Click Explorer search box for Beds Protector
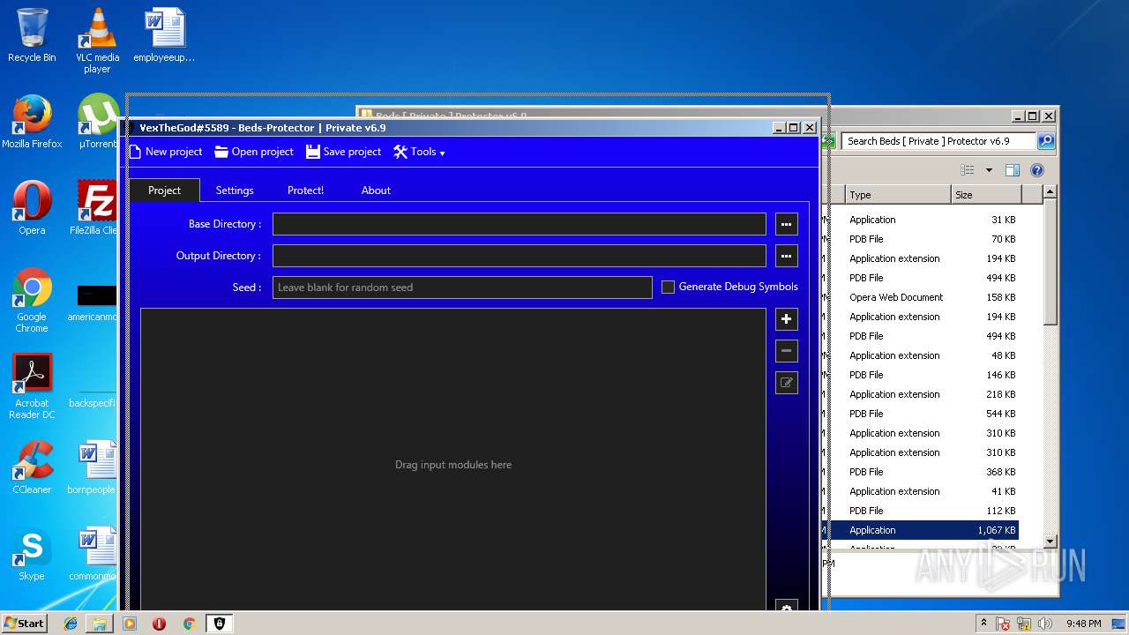The image size is (1129, 635). click(938, 141)
